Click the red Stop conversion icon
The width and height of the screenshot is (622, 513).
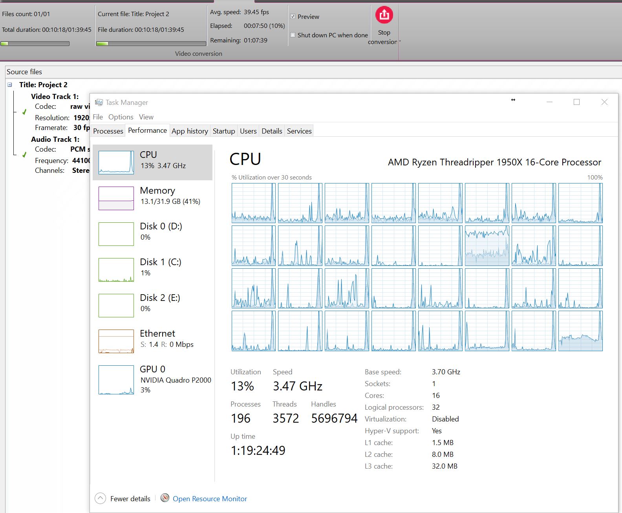click(384, 15)
